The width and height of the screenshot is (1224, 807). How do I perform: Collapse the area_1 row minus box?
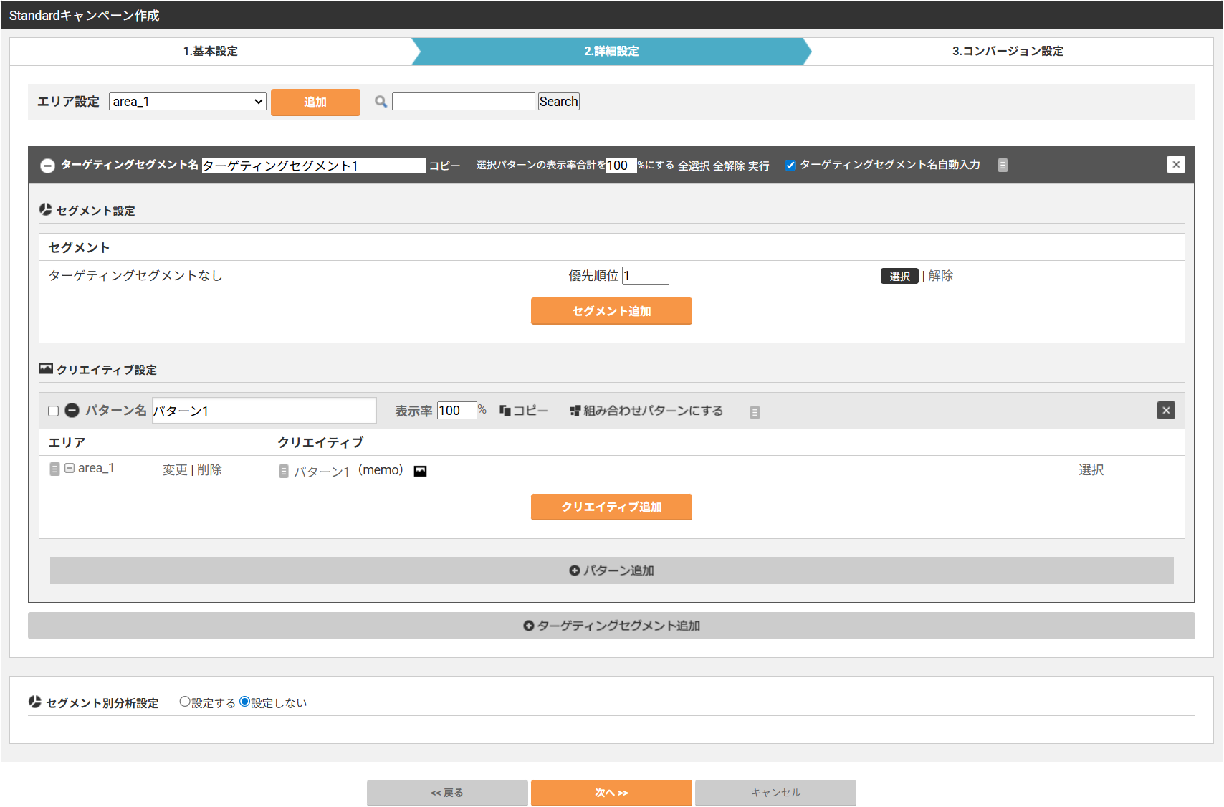pyautogui.click(x=70, y=468)
